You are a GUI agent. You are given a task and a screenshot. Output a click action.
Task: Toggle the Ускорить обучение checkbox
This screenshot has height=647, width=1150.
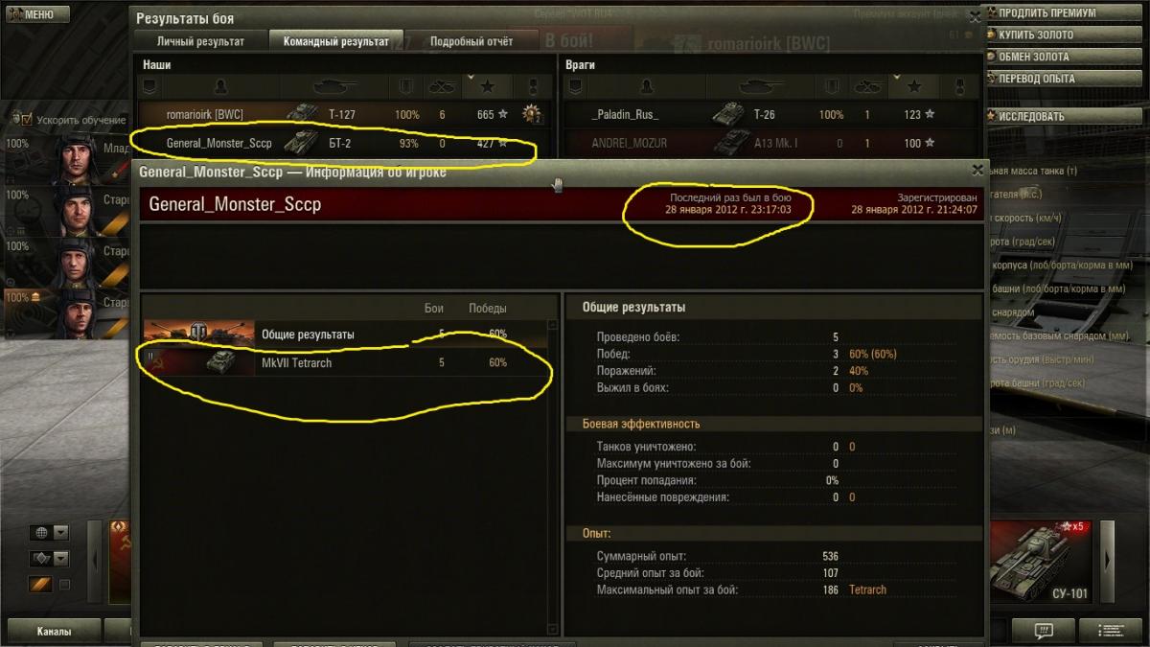click(x=27, y=120)
